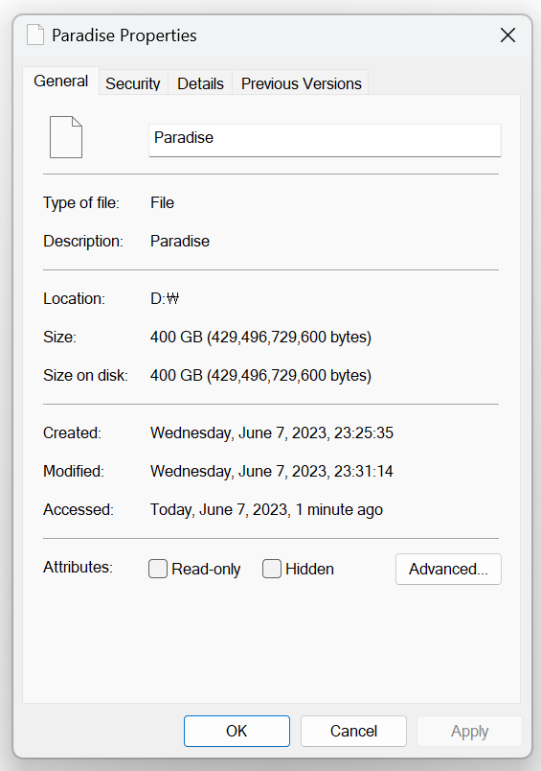541x771 pixels.
Task: Click the 'Accessed:' label
Action: coord(79,509)
